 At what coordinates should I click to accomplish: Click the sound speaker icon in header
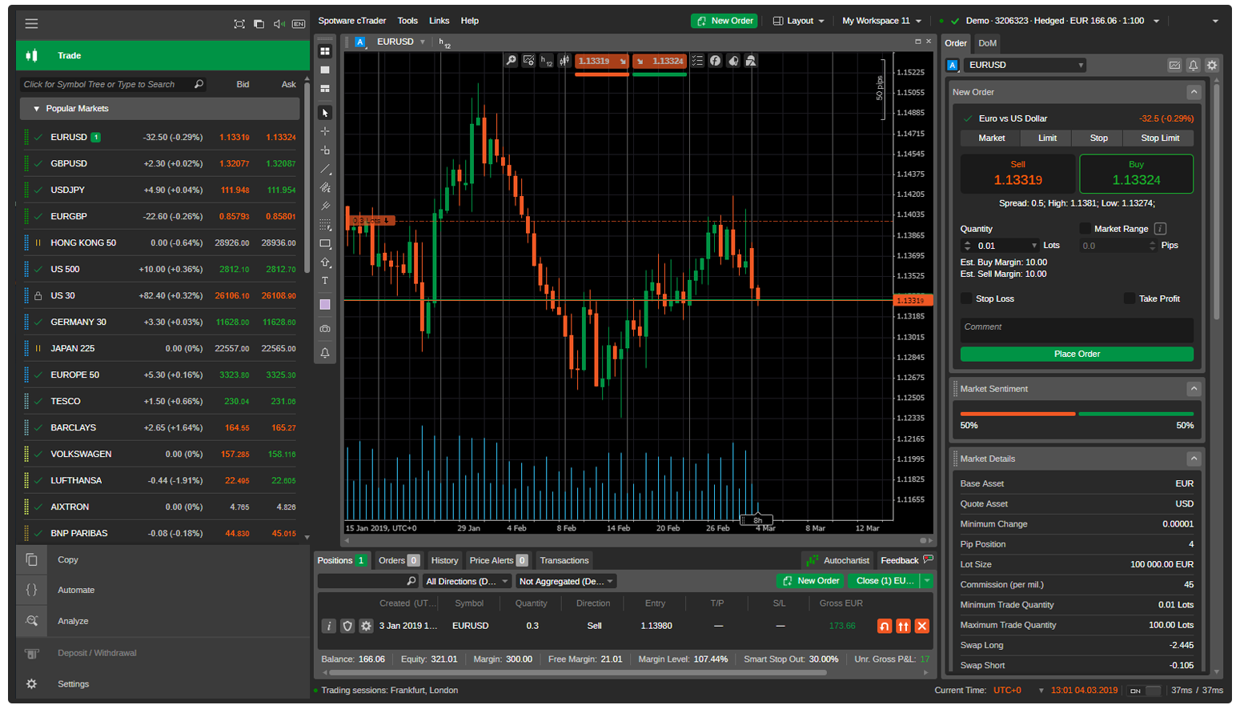pyautogui.click(x=279, y=23)
